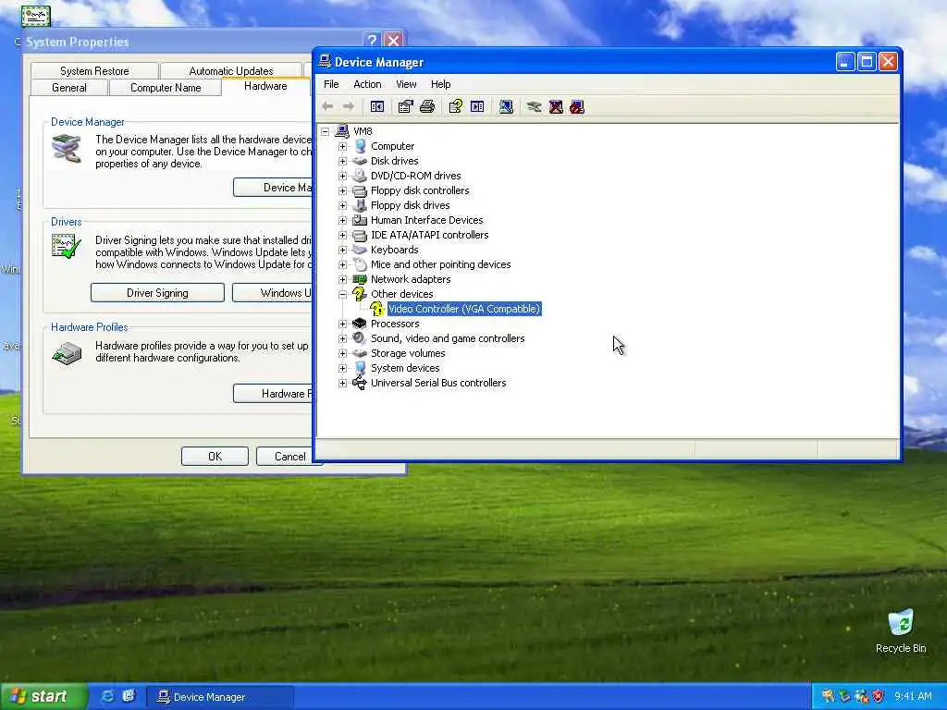Click the red security shield tray icon
This screenshot has height=710, width=947.
(878, 696)
